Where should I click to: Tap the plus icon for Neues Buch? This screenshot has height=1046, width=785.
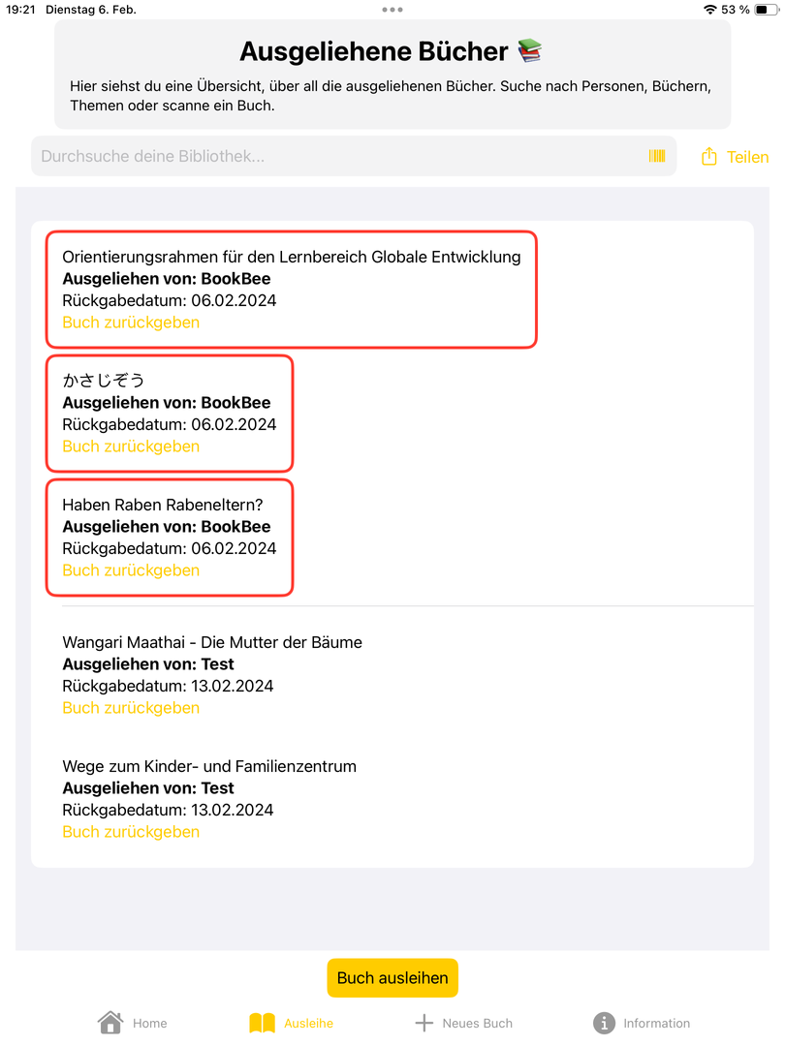tap(424, 1023)
